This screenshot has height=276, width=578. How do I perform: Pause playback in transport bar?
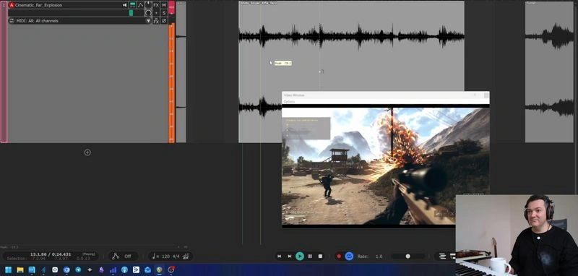[310, 256]
